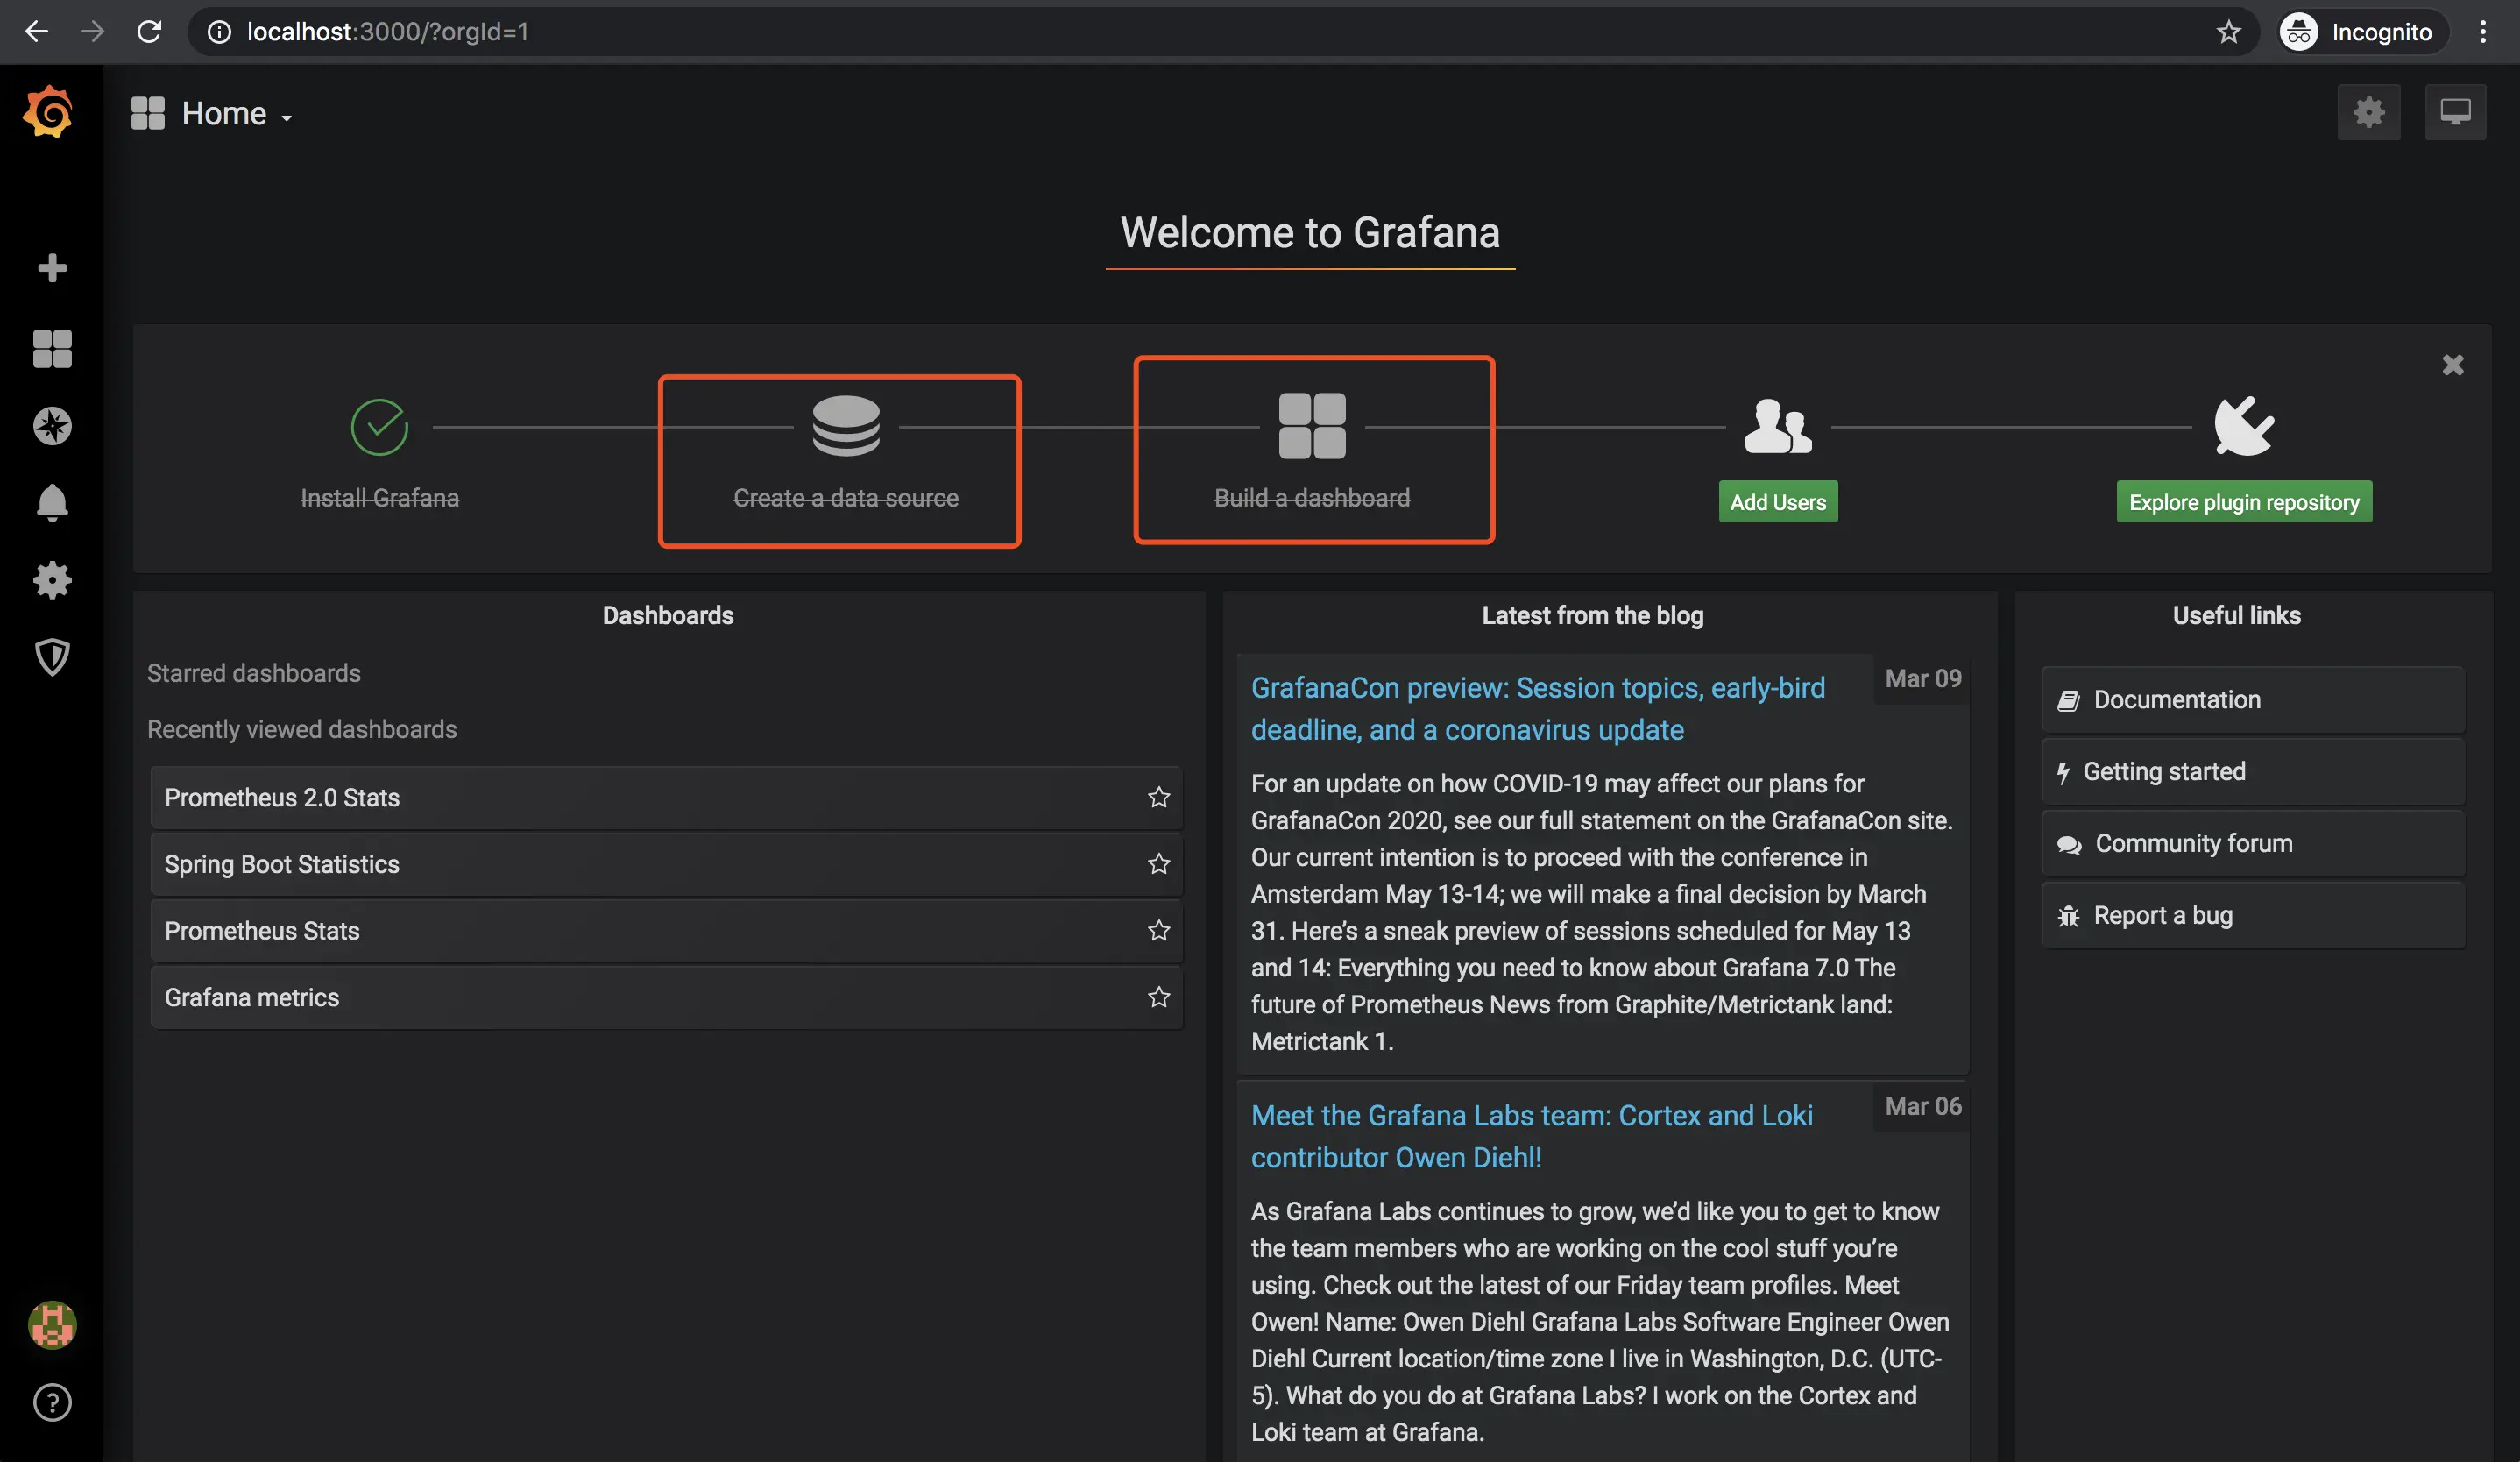2520x1462 pixels.
Task: Click the browser back arrow
Action: click(x=37, y=32)
